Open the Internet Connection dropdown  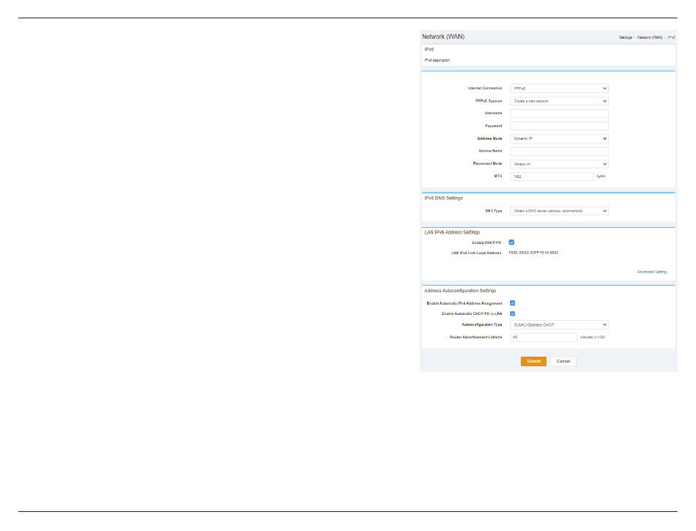point(559,88)
